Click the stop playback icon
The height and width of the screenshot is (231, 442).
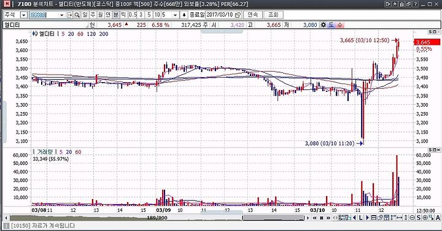pyautogui.click(x=321, y=218)
